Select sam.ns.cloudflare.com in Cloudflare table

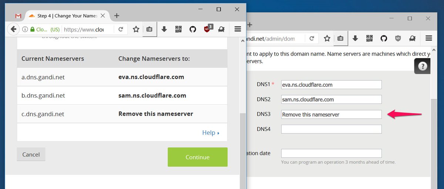[152, 95]
